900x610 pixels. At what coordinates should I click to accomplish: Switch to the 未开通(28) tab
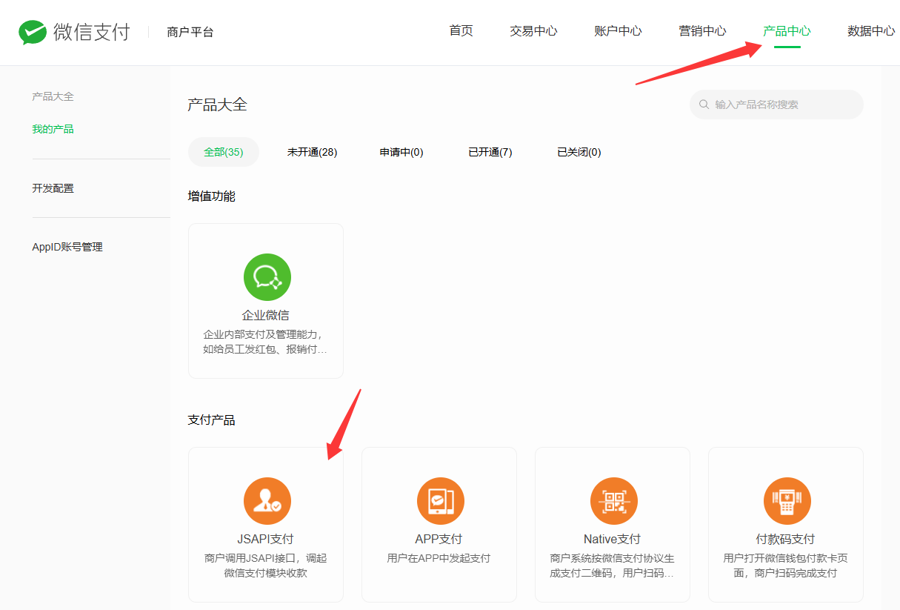[312, 152]
